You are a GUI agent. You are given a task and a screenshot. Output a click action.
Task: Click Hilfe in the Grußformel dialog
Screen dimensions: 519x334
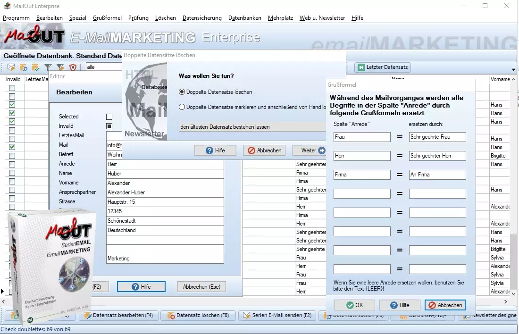[x=400, y=305]
